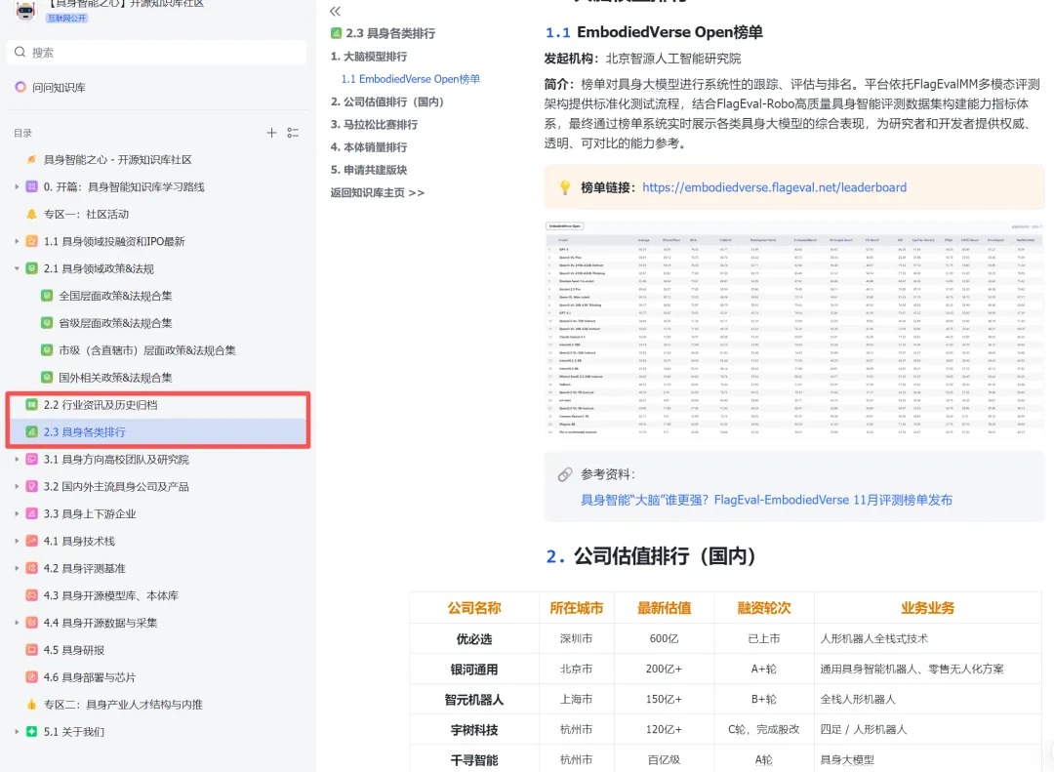
Task: Click the robot avatar logo
Action: tap(24, 10)
